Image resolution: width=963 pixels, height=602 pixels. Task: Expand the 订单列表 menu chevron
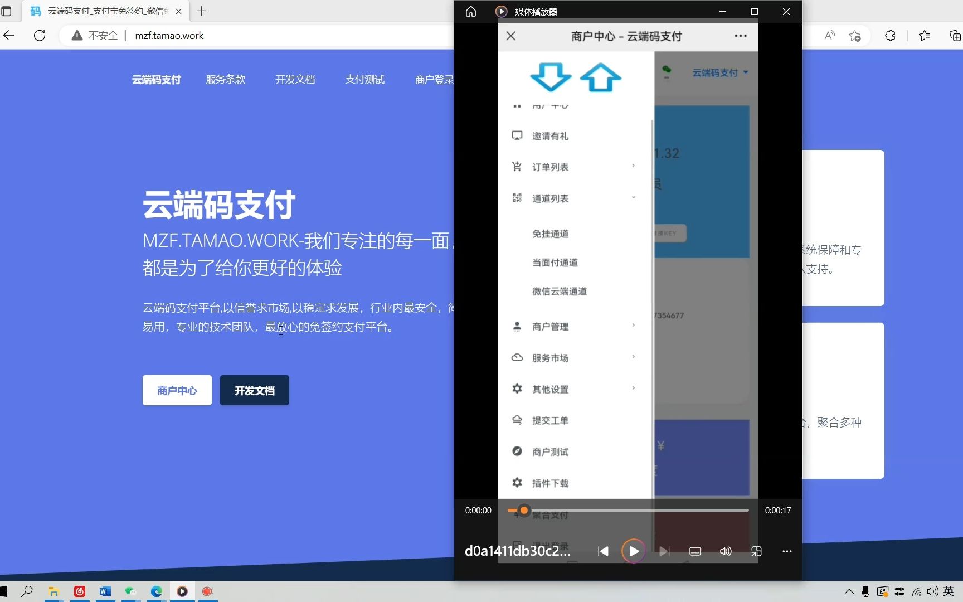point(634,166)
